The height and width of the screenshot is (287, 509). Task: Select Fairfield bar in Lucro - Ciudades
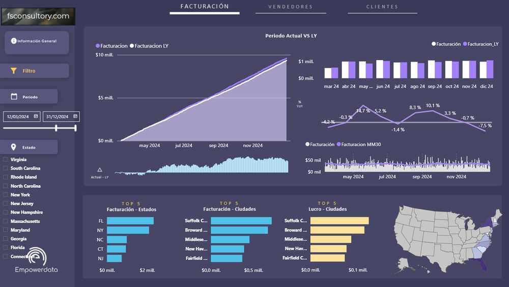327,258
